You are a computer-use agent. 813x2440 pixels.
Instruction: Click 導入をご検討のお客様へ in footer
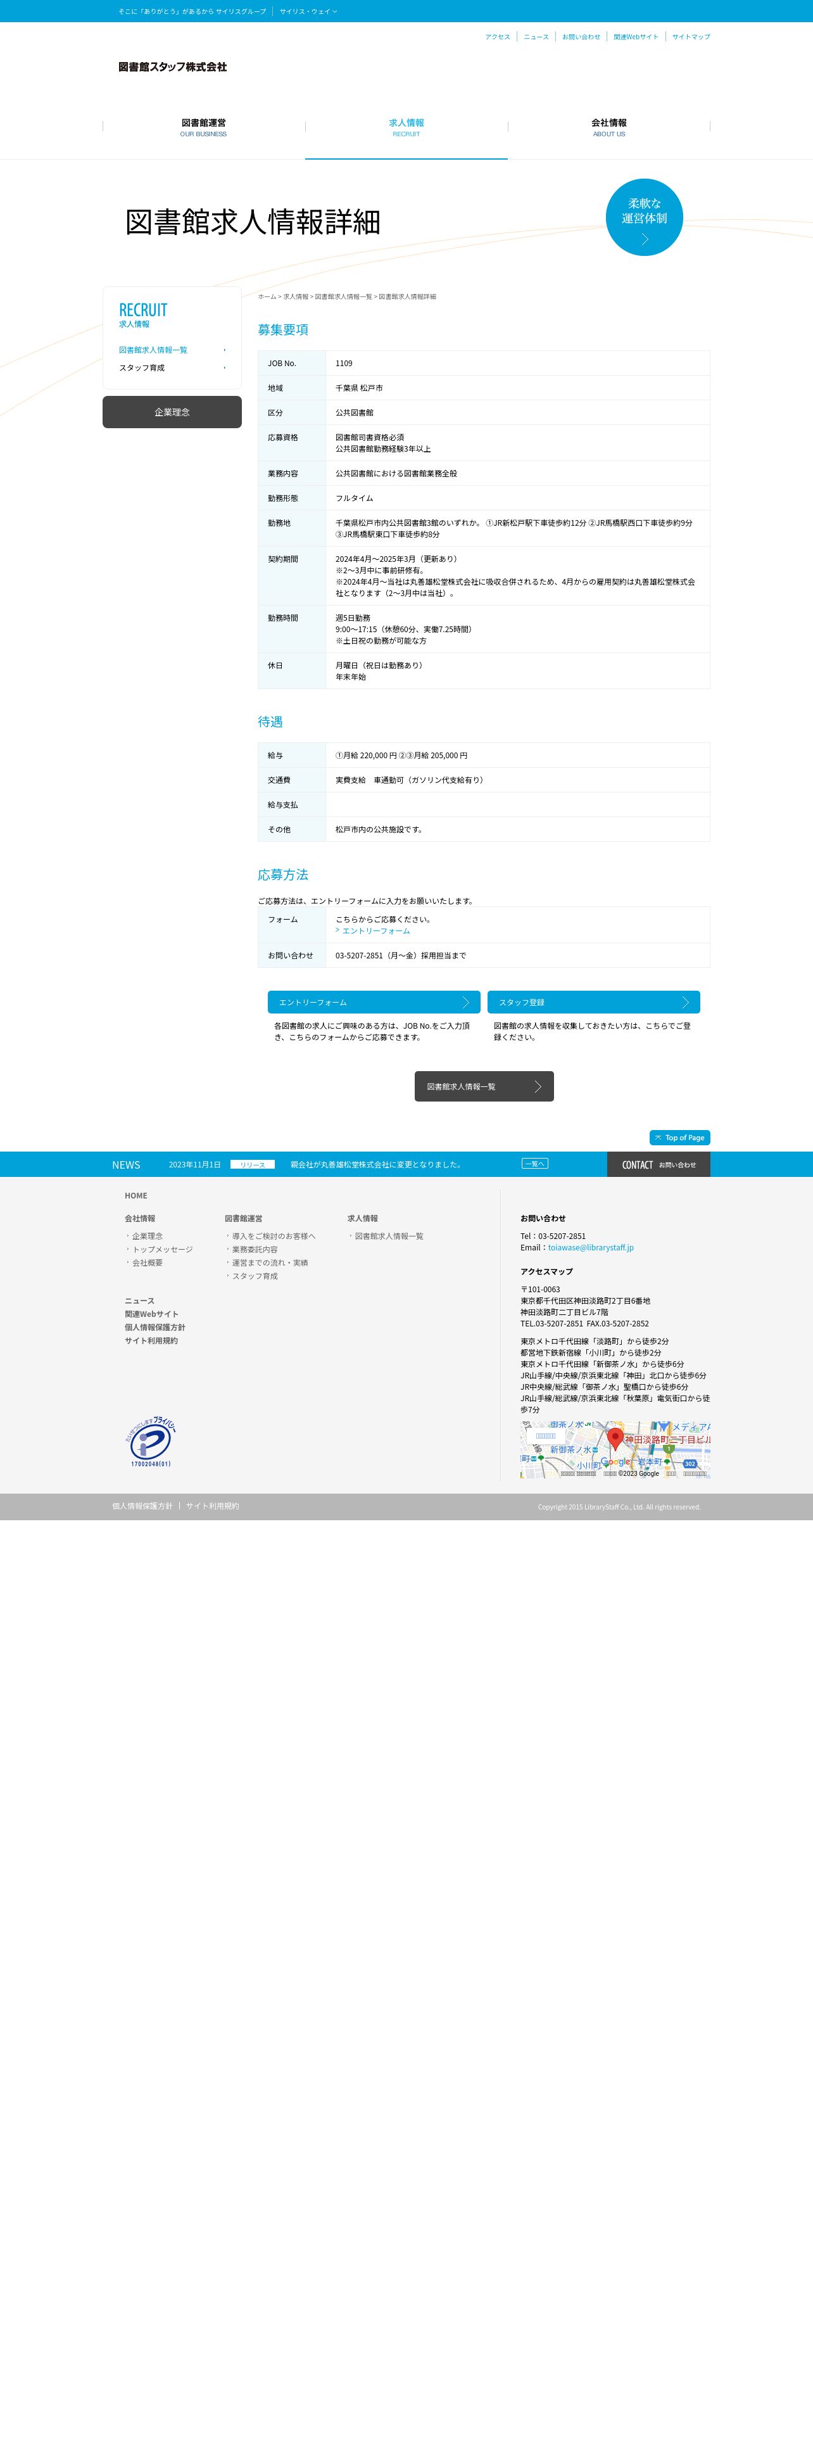(274, 1236)
